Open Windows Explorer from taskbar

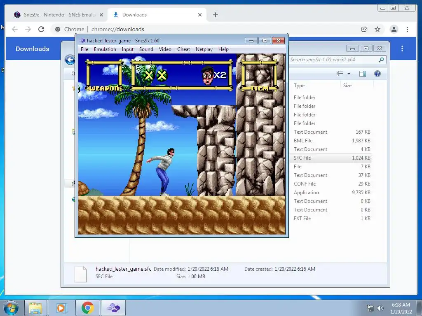coord(35,308)
